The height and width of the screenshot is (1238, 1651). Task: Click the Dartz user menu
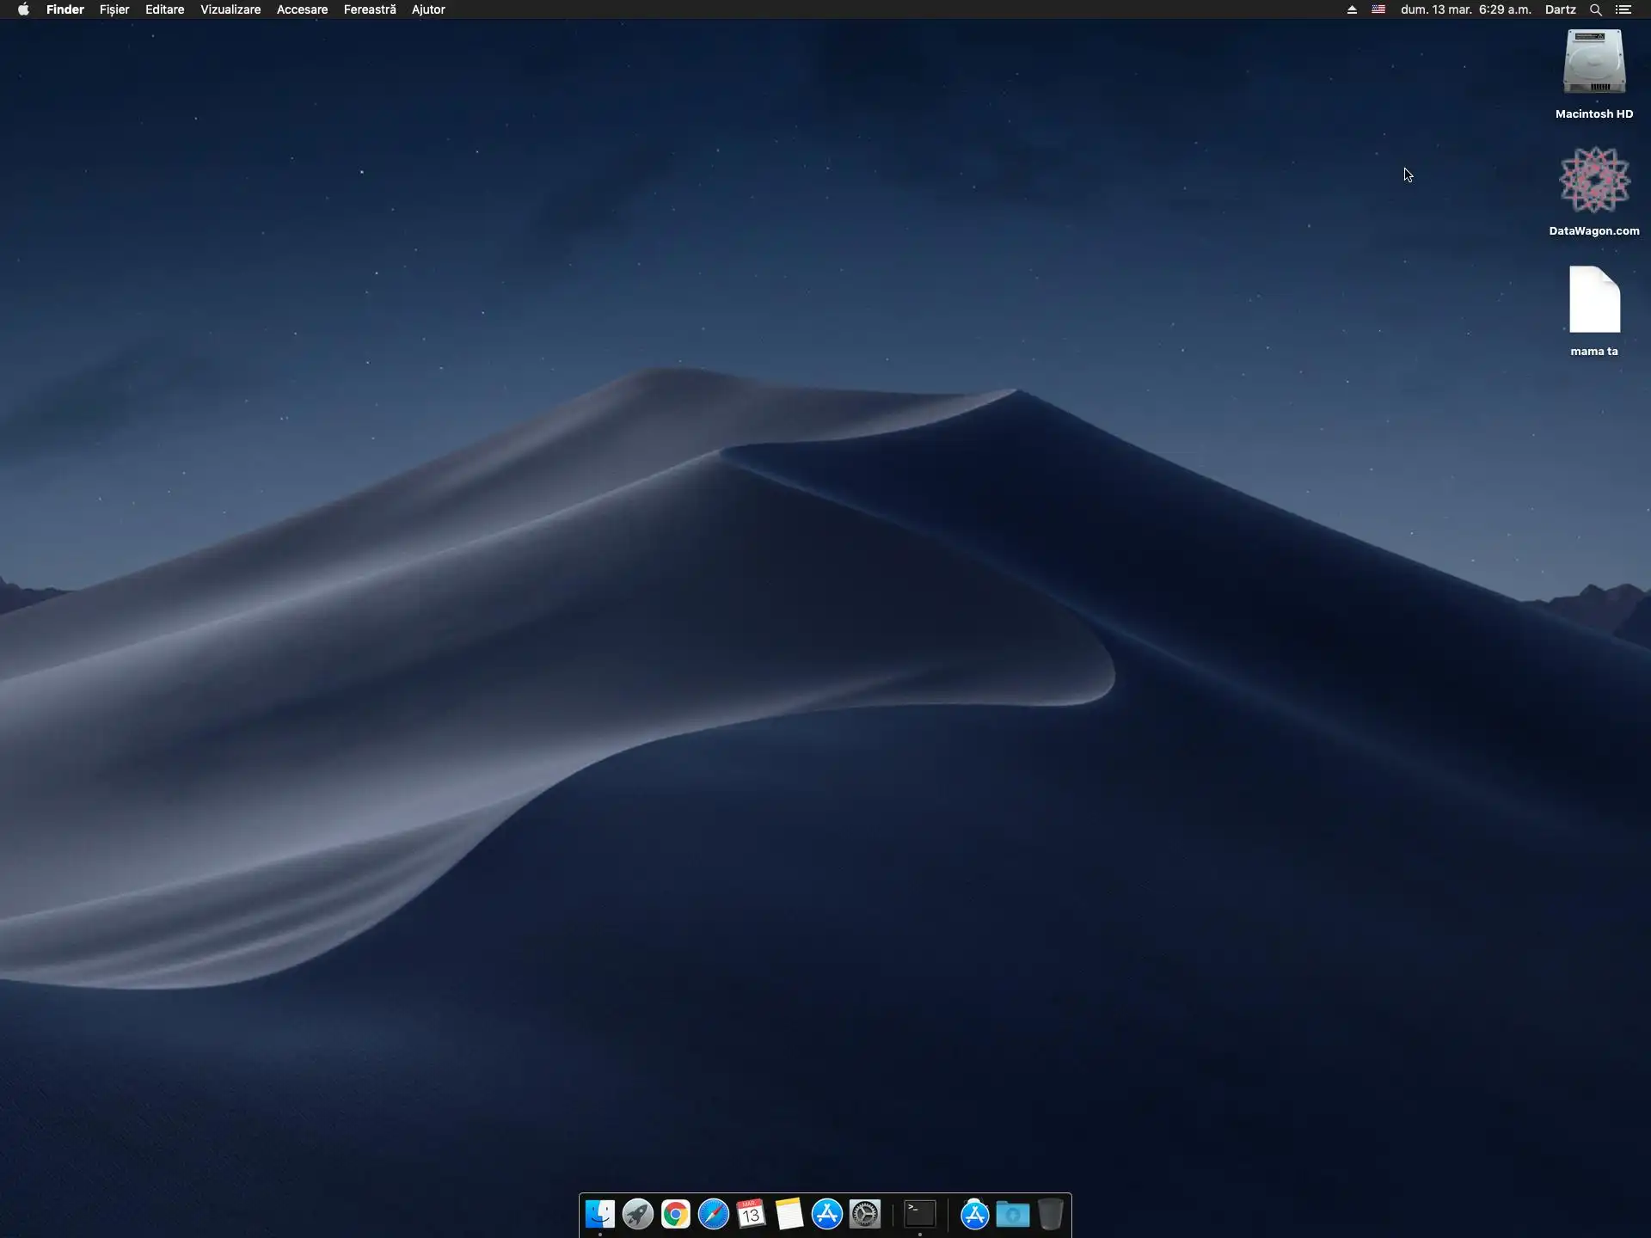[x=1560, y=9]
